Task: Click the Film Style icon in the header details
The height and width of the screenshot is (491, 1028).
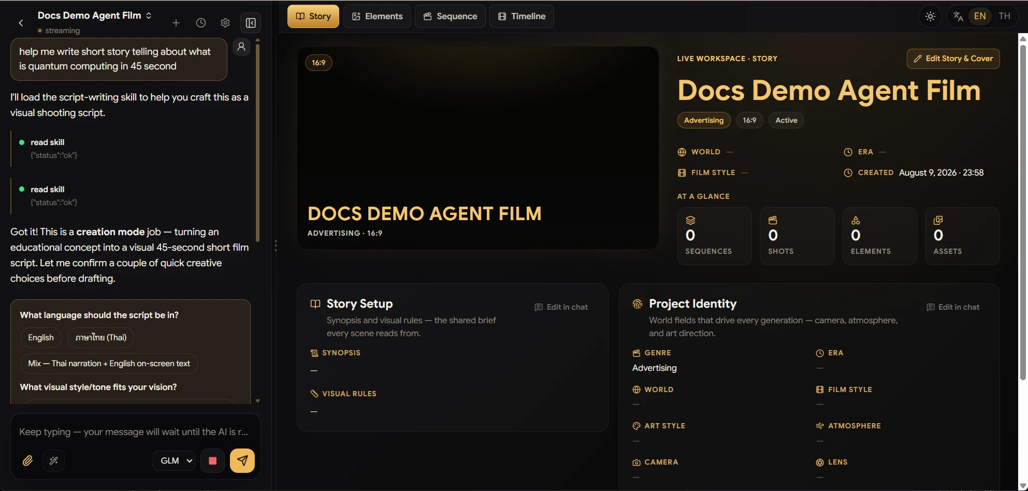Action: click(682, 173)
